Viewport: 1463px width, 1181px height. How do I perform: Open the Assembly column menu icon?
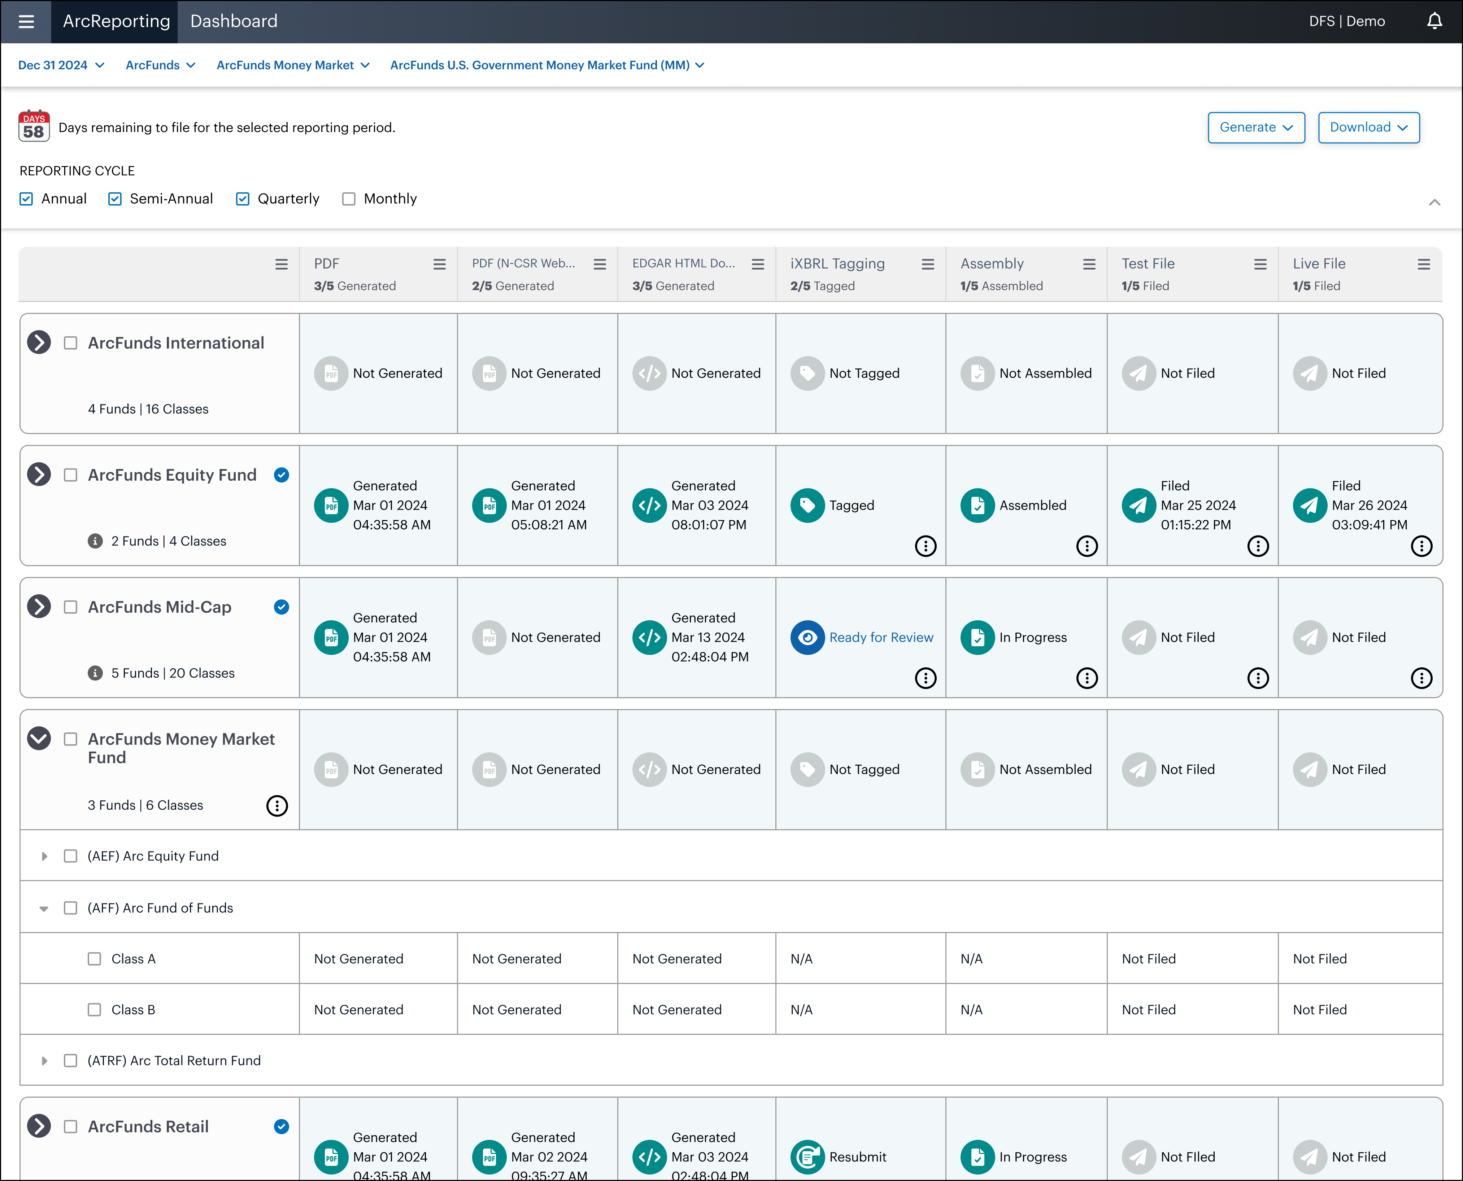(1089, 264)
